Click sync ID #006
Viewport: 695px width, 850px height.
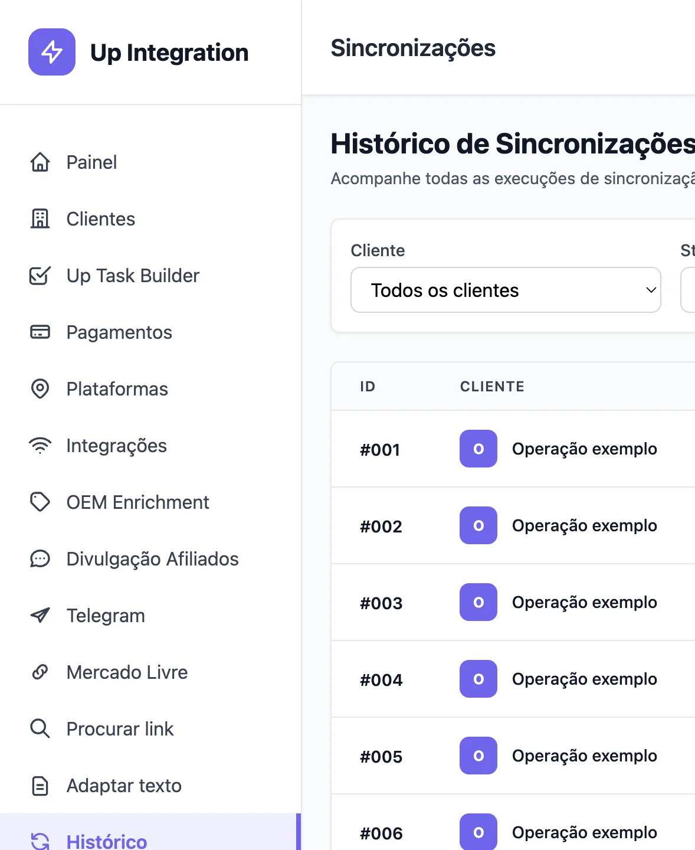pos(381,833)
